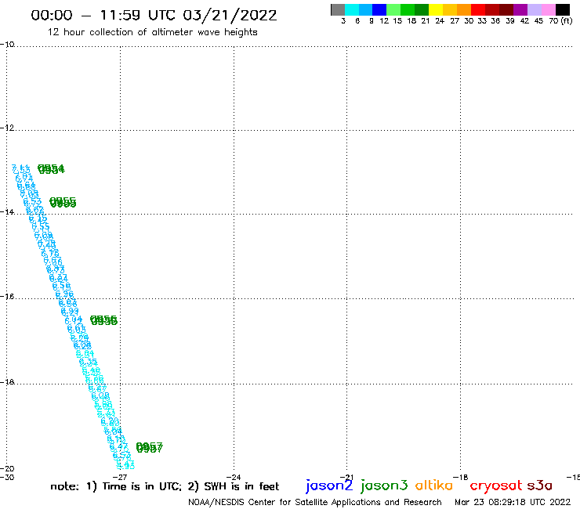Select the -21 longitude axis label

(x=346, y=477)
